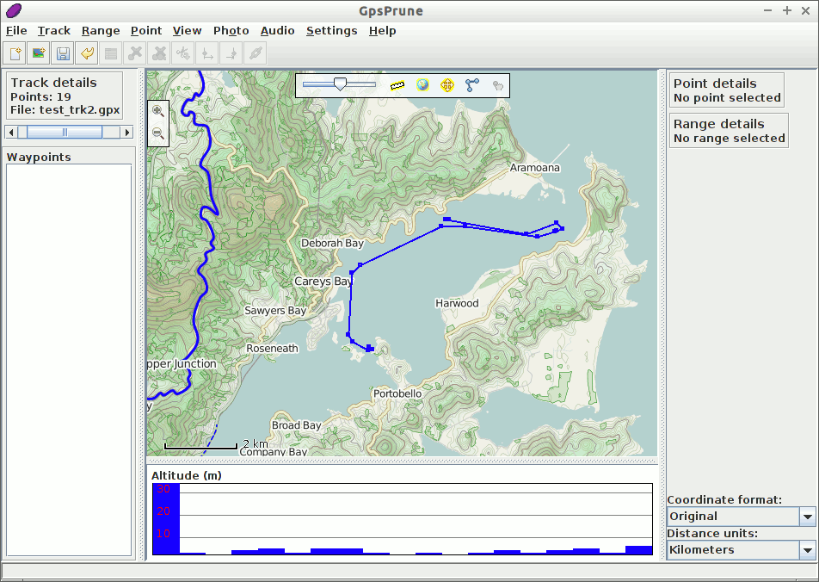Screen dimensions: 819x582
Task: Open the Track menu
Action: [x=54, y=31]
